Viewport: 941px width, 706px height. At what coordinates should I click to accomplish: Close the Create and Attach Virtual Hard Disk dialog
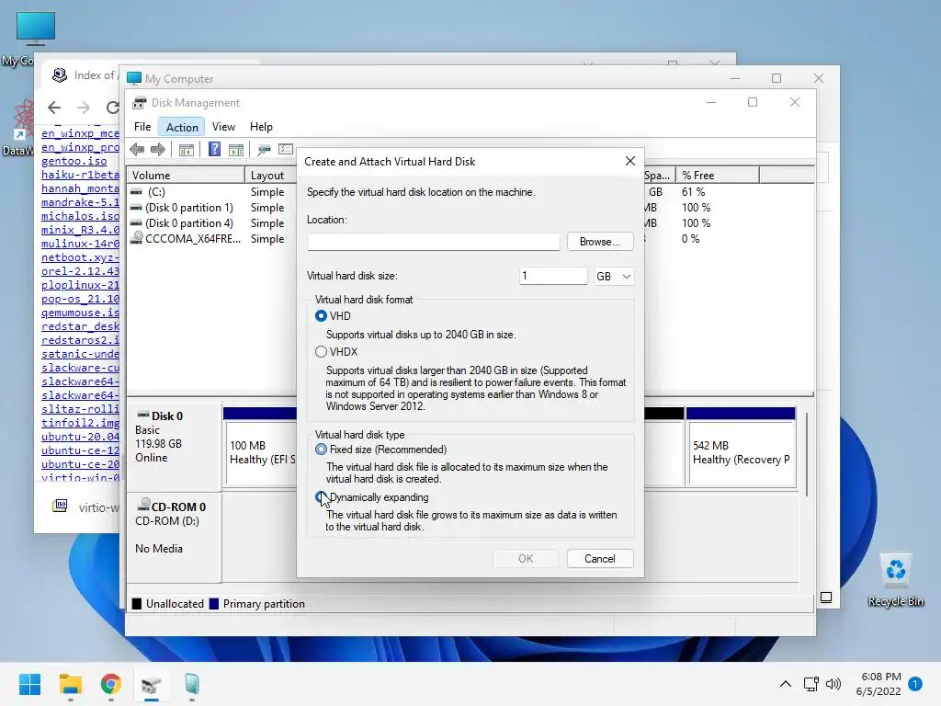pyautogui.click(x=630, y=161)
